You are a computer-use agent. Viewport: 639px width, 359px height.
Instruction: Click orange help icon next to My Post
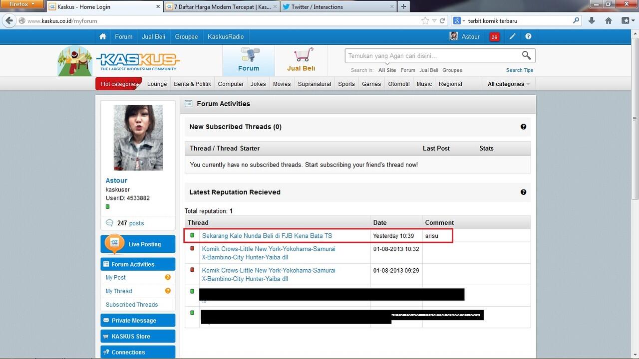coord(168,277)
